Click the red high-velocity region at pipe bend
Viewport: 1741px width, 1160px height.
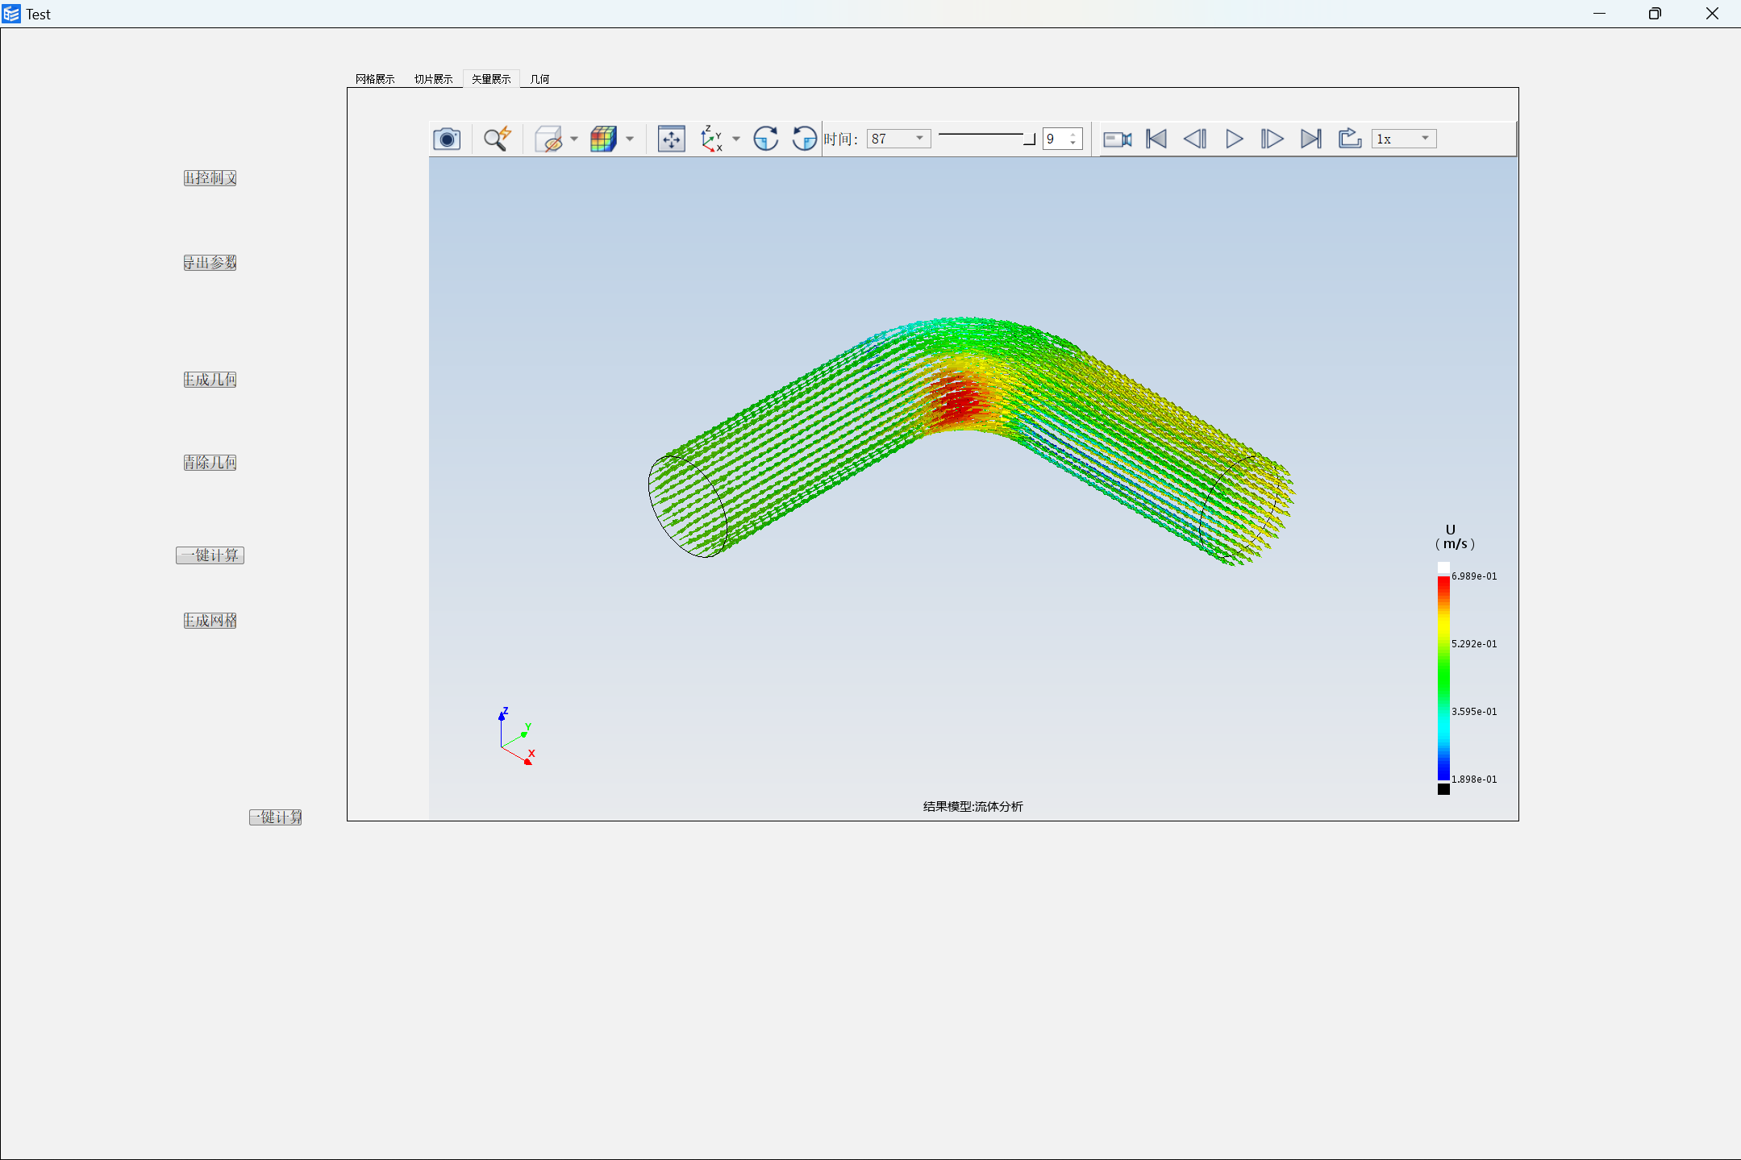960,402
